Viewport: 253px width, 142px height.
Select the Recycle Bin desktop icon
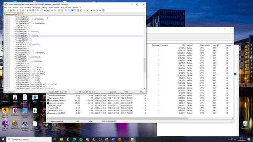pyautogui.click(x=245, y=125)
